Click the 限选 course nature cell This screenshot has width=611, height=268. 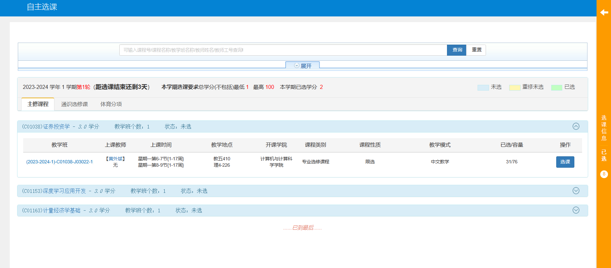(x=370, y=162)
